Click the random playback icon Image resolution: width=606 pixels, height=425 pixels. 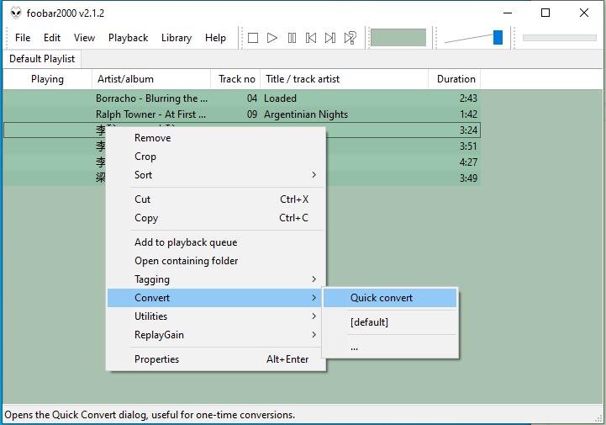[350, 38]
